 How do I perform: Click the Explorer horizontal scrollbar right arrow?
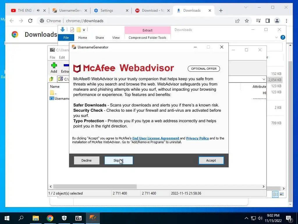pyautogui.click(x=283, y=189)
